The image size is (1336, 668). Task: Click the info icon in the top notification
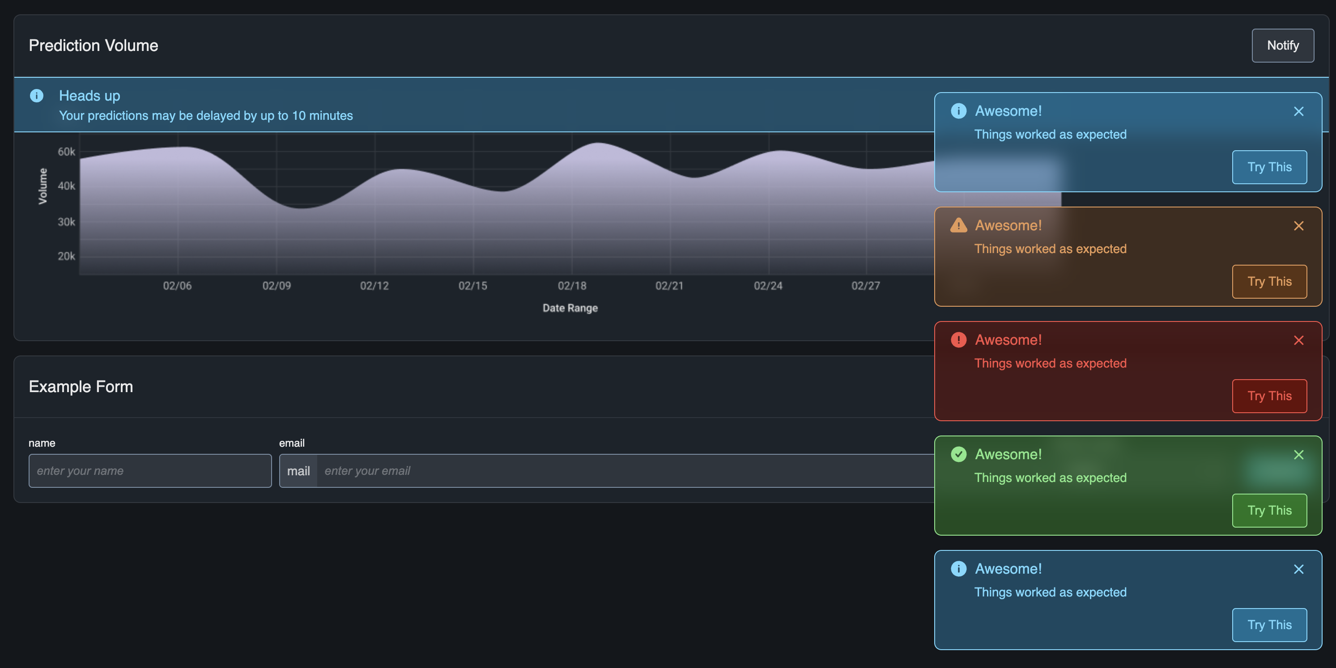958,111
